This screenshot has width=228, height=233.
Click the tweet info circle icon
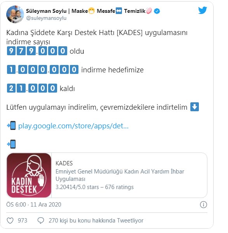tap(204, 205)
